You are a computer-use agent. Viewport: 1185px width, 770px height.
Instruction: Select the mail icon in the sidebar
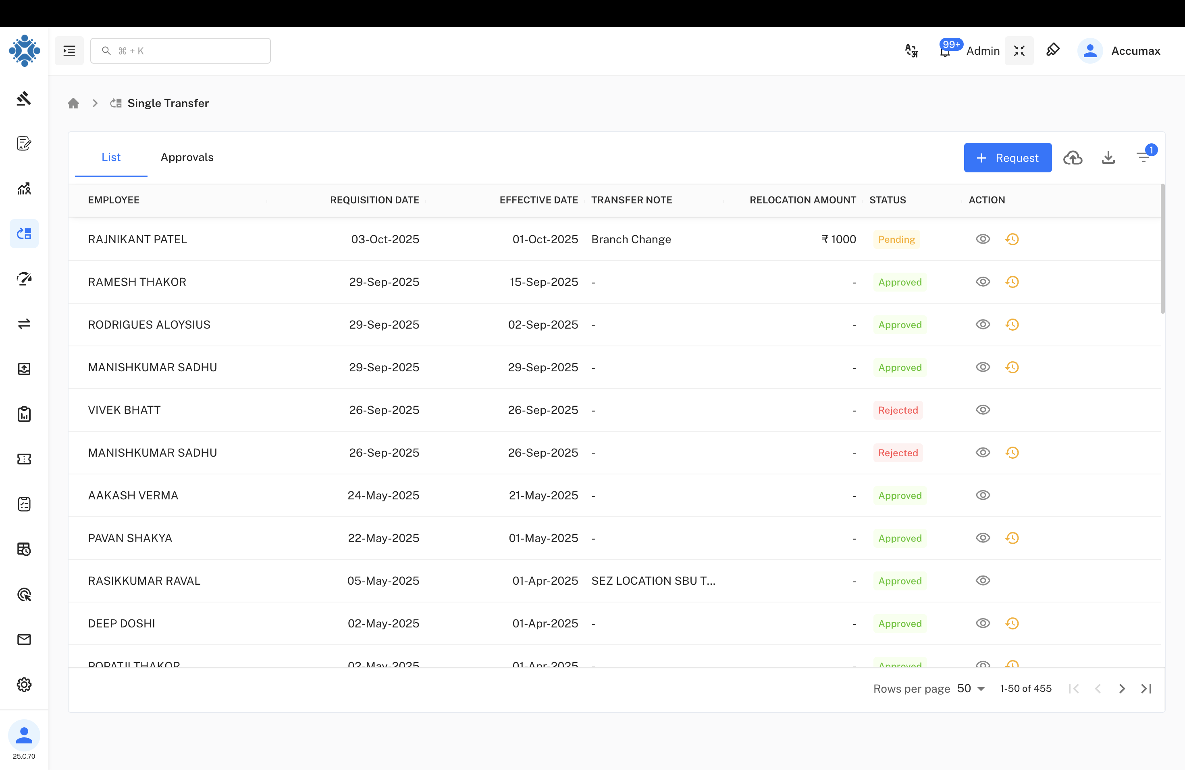click(x=24, y=640)
